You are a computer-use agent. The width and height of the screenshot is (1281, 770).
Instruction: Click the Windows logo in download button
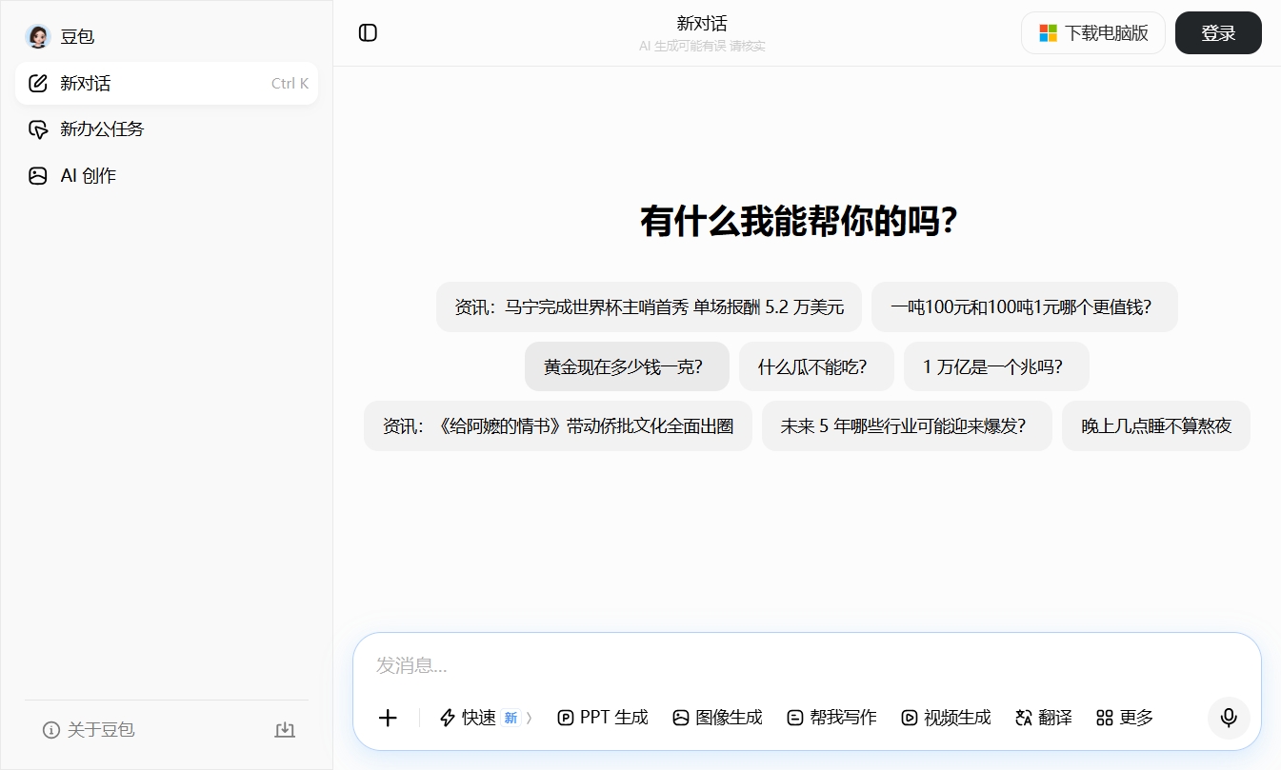point(1048,33)
